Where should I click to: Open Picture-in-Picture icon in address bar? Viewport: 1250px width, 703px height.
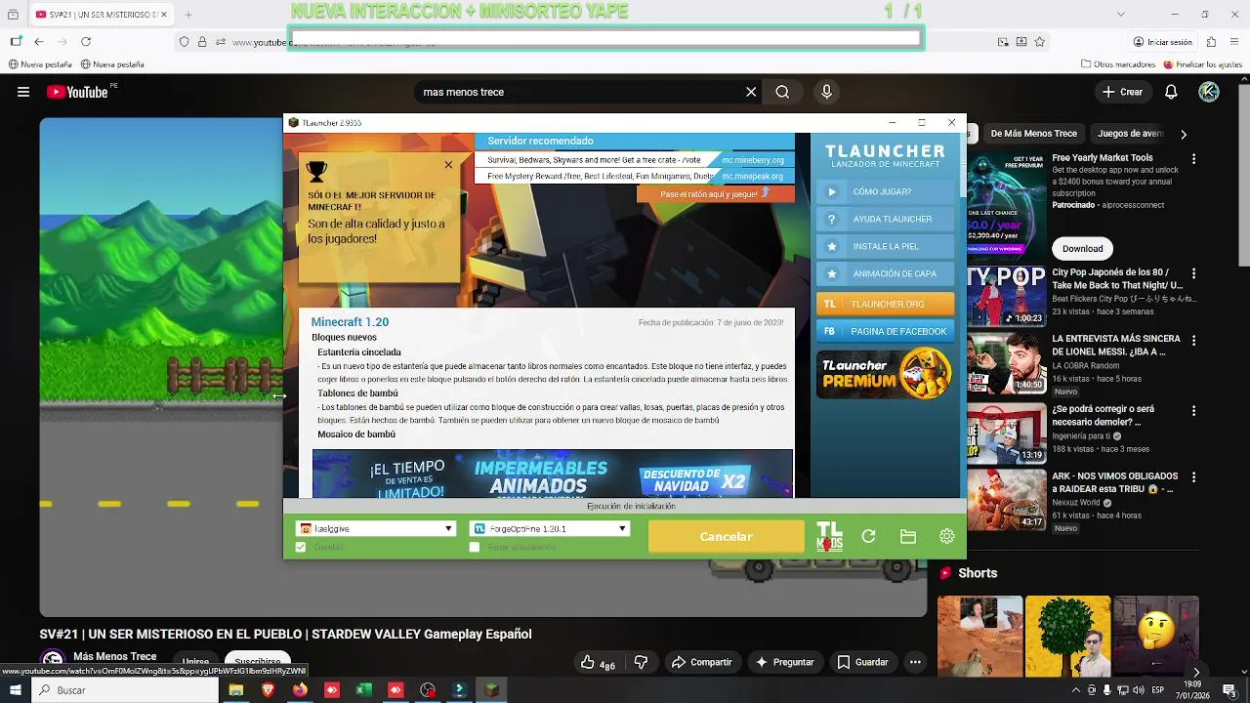[x=1003, y=42]
